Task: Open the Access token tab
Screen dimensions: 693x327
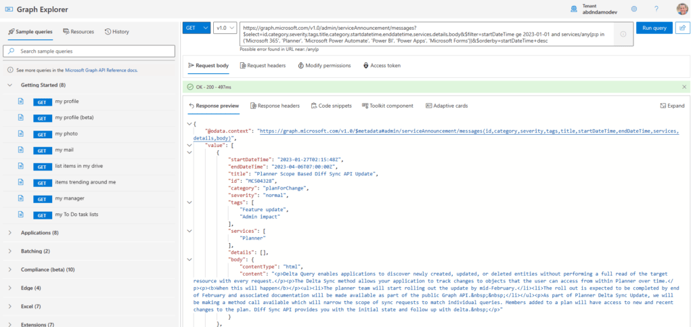Action: [382, 66]
